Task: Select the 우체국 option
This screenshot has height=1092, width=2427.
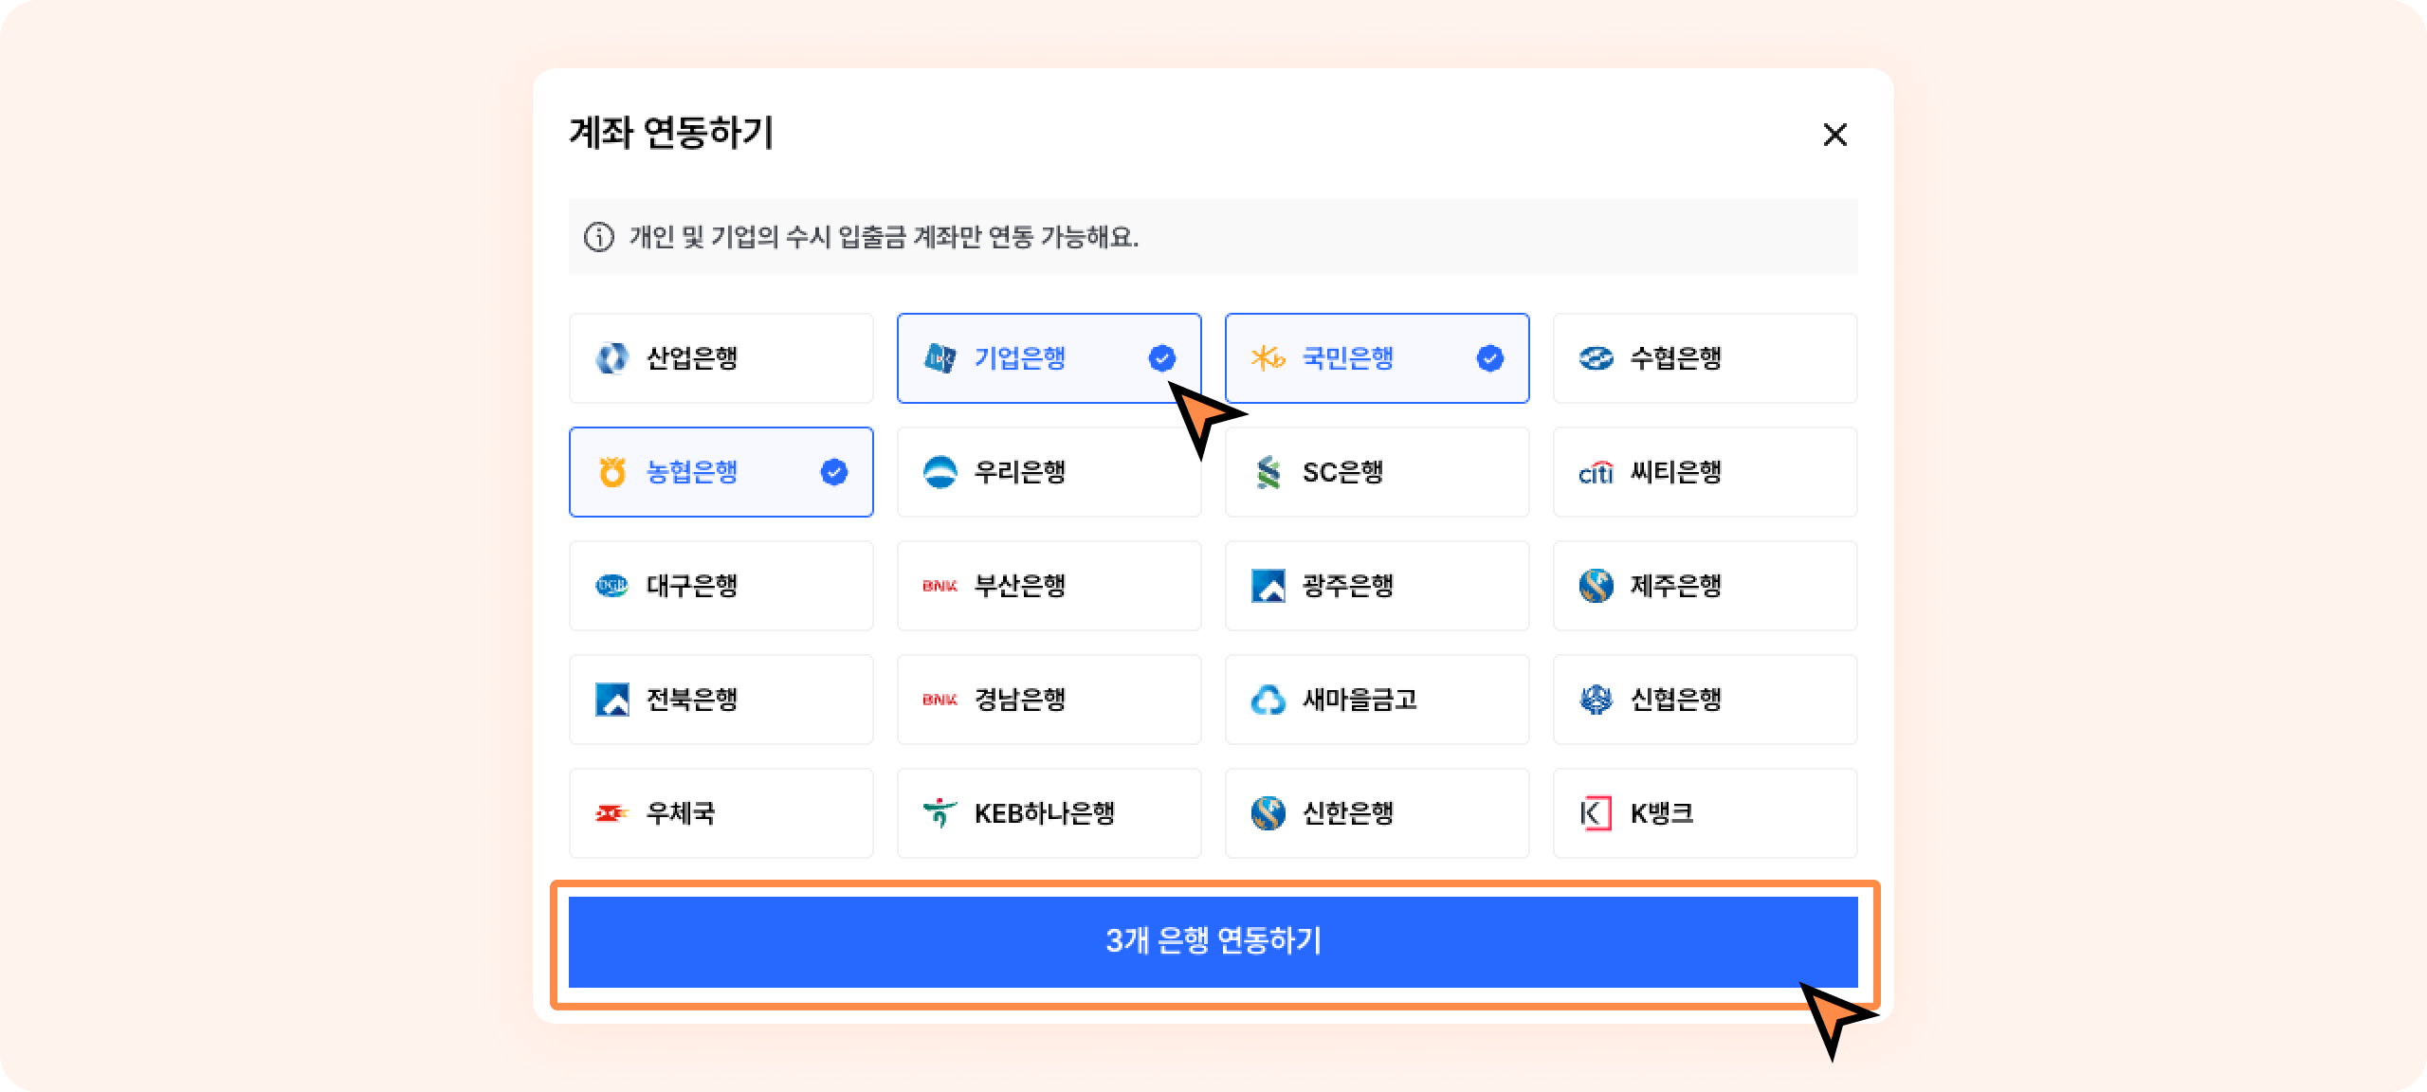Action: (721, 813)
